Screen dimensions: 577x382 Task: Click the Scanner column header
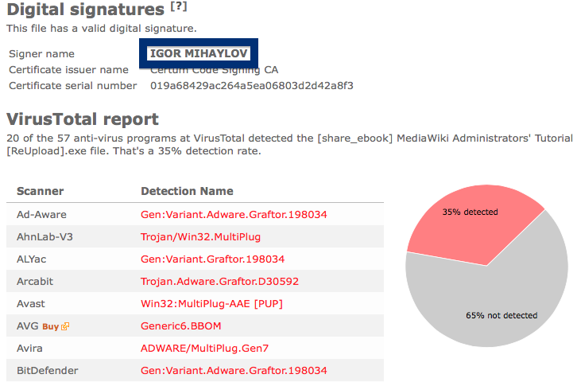40,191
